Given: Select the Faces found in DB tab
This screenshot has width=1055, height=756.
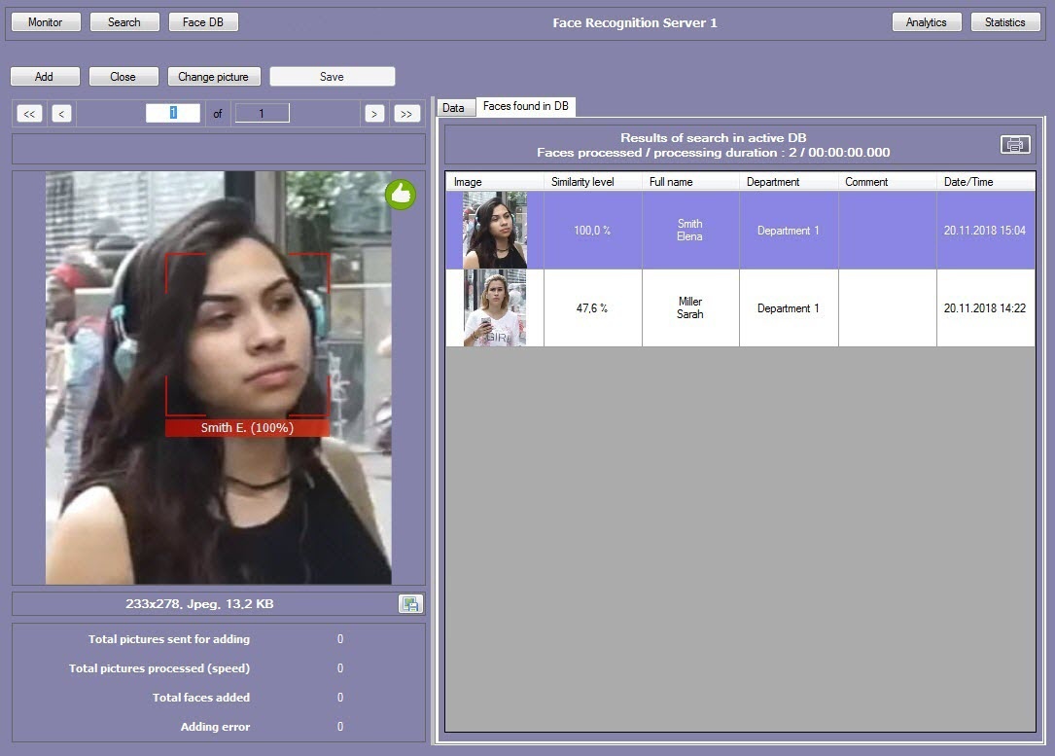Looking at the screenshot, I should pos(525,106).
